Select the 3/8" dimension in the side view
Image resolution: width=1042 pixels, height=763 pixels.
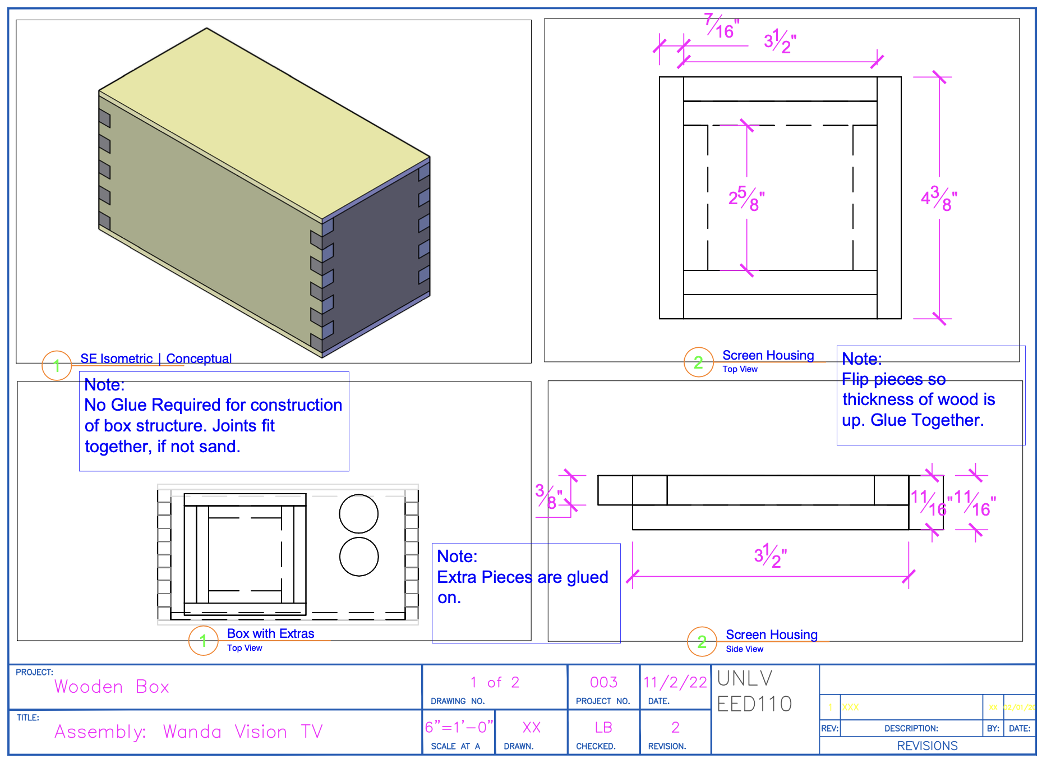[548, 496]
